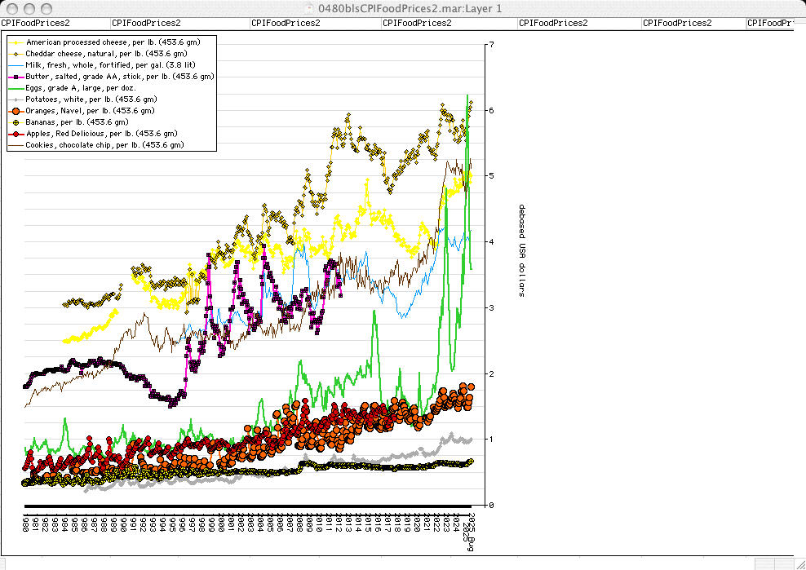Select the Butter, salted legend marker
Screen dimensions: 806x570
(16, 76)
